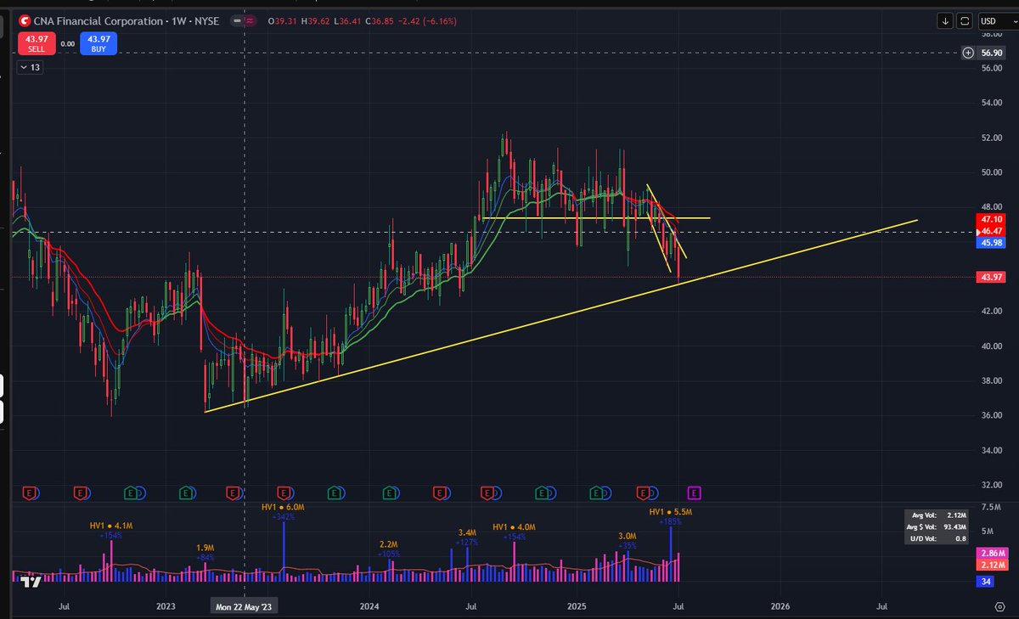Click the blue 43.97 BUY button
Screen dimensions: 1019x619
click(x=99, y=42)
